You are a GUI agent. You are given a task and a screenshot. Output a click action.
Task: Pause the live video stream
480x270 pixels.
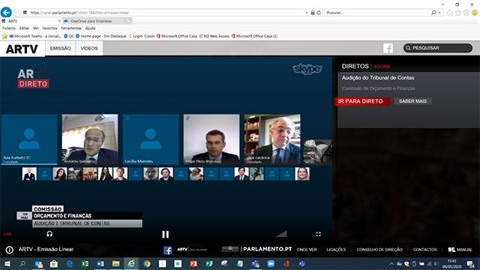[165, 234]
